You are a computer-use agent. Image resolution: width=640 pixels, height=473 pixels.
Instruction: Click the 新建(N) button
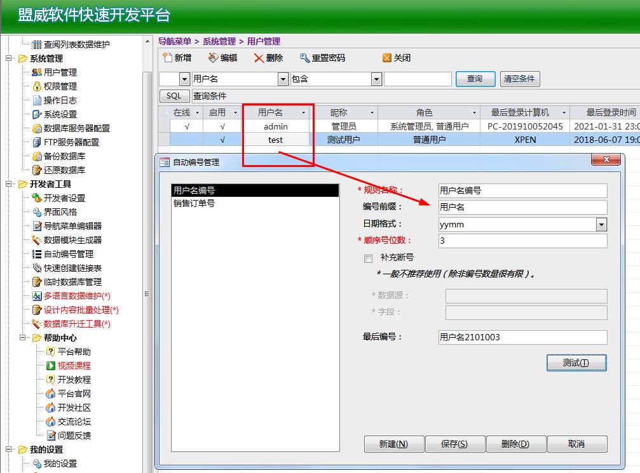394,444
